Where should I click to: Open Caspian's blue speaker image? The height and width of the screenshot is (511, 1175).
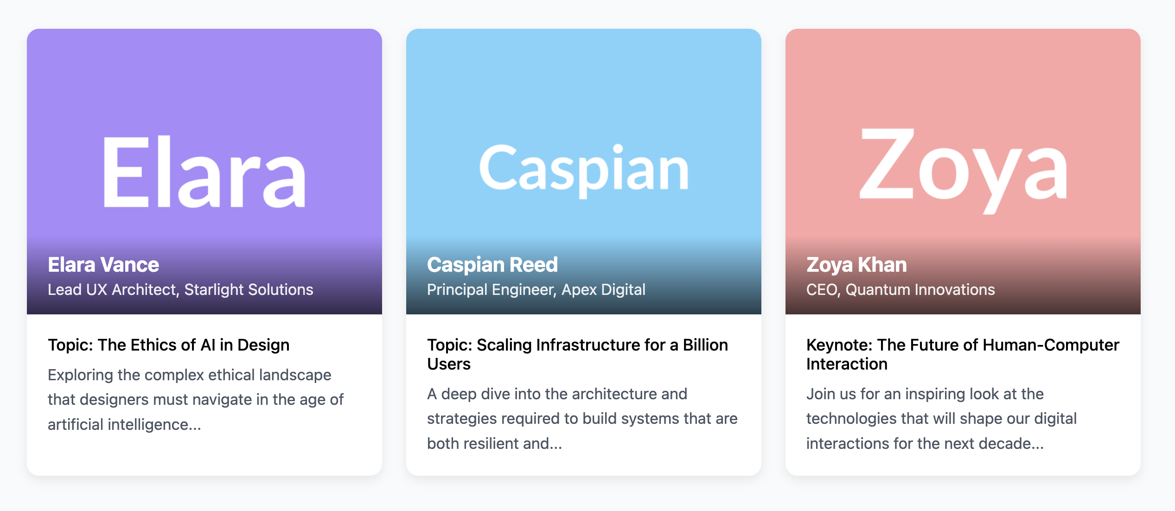[584, 172]
